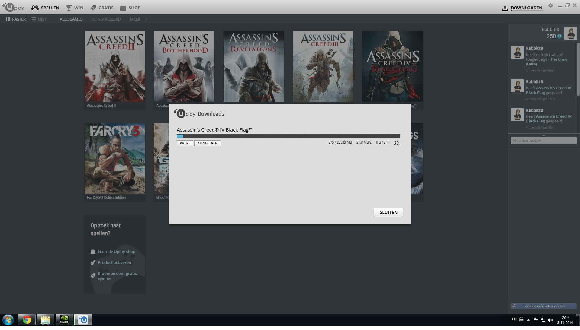
Task: Select the Geïnstalleerd filter tab
Action: [106, 19]
